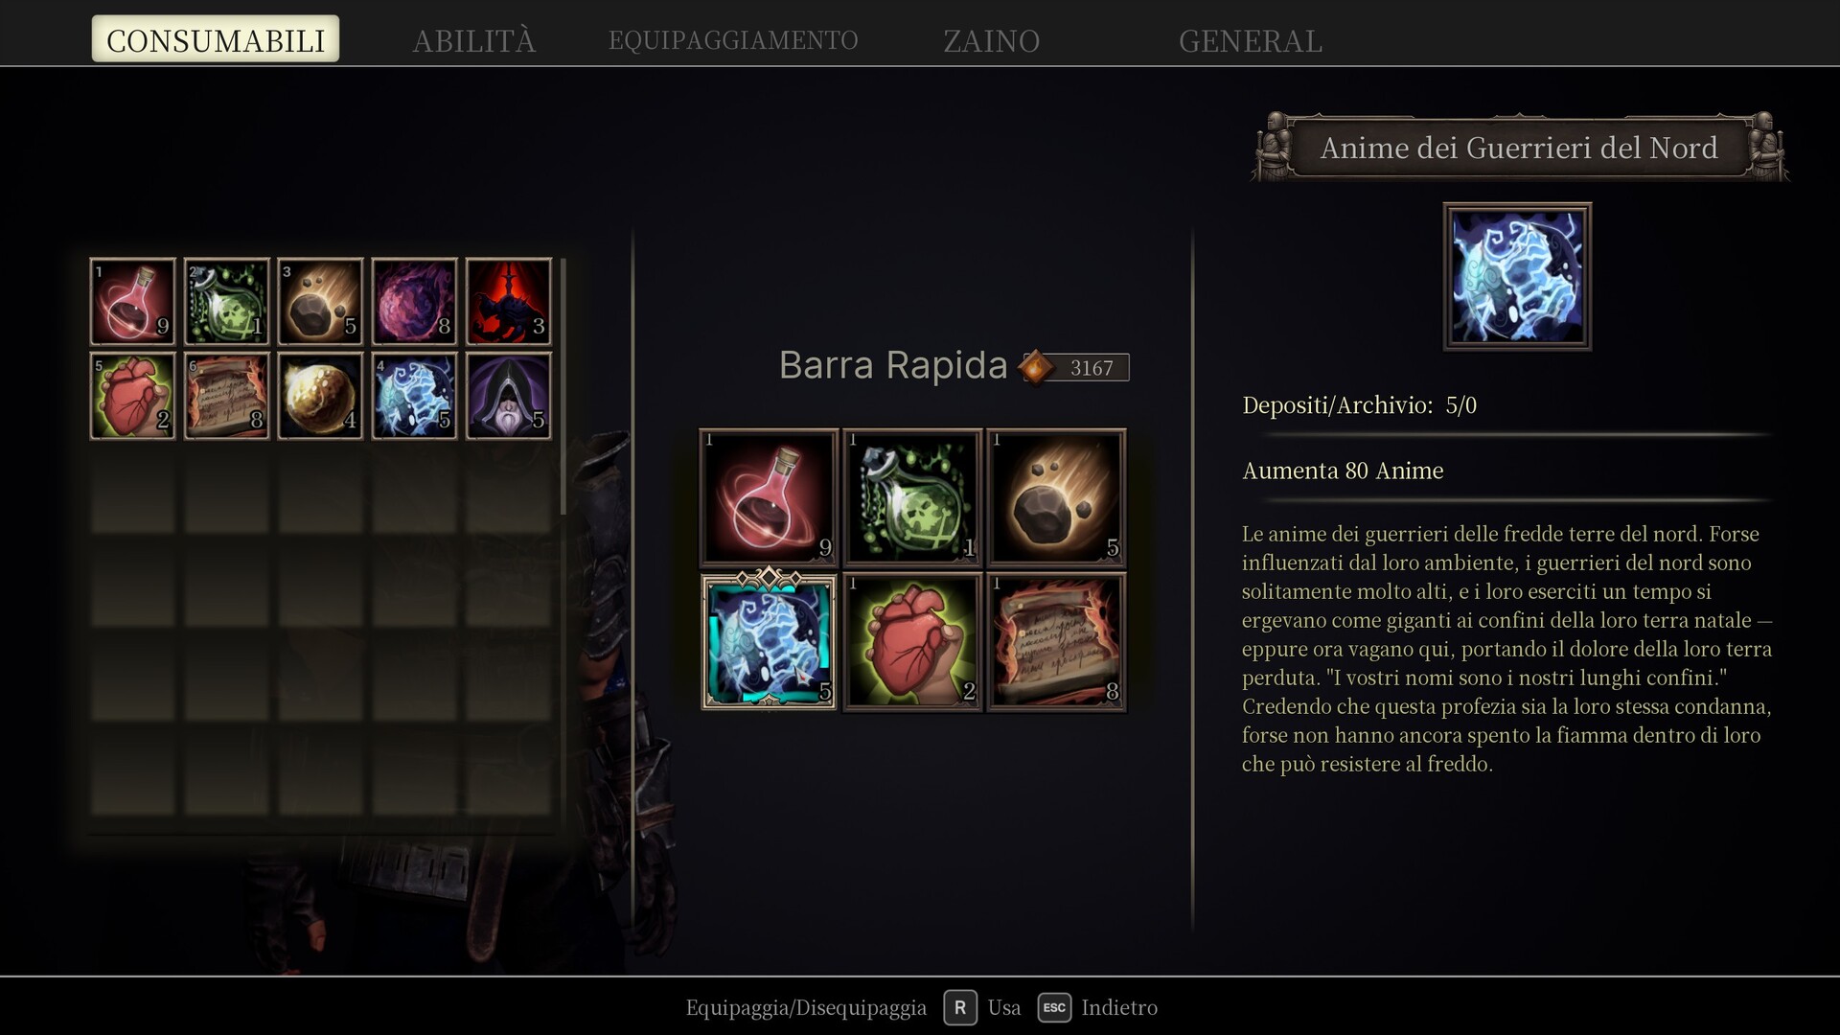Select the hooded bearded figure item
Screen dimensions: 1840x1035
tap(509, 396)
